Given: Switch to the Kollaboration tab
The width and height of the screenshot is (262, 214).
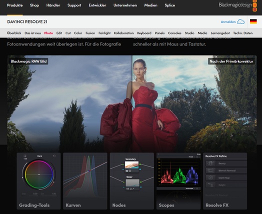Looking at the screenshot, I should tap(124, 33).
